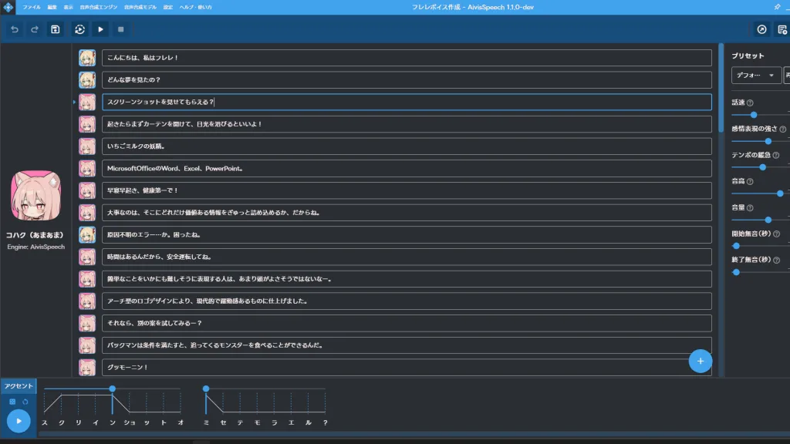Click the stop square in the top toolbar
The image size is (790, 444).
pos(121,30)
